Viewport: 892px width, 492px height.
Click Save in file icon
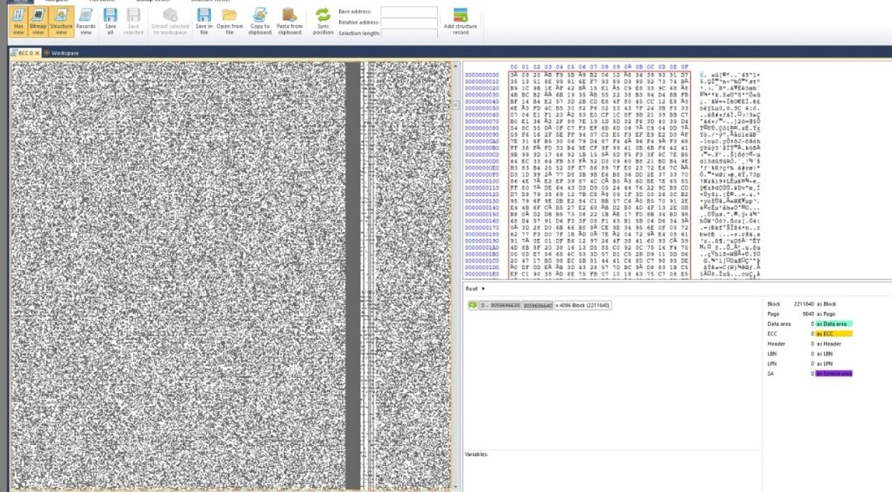204,21
